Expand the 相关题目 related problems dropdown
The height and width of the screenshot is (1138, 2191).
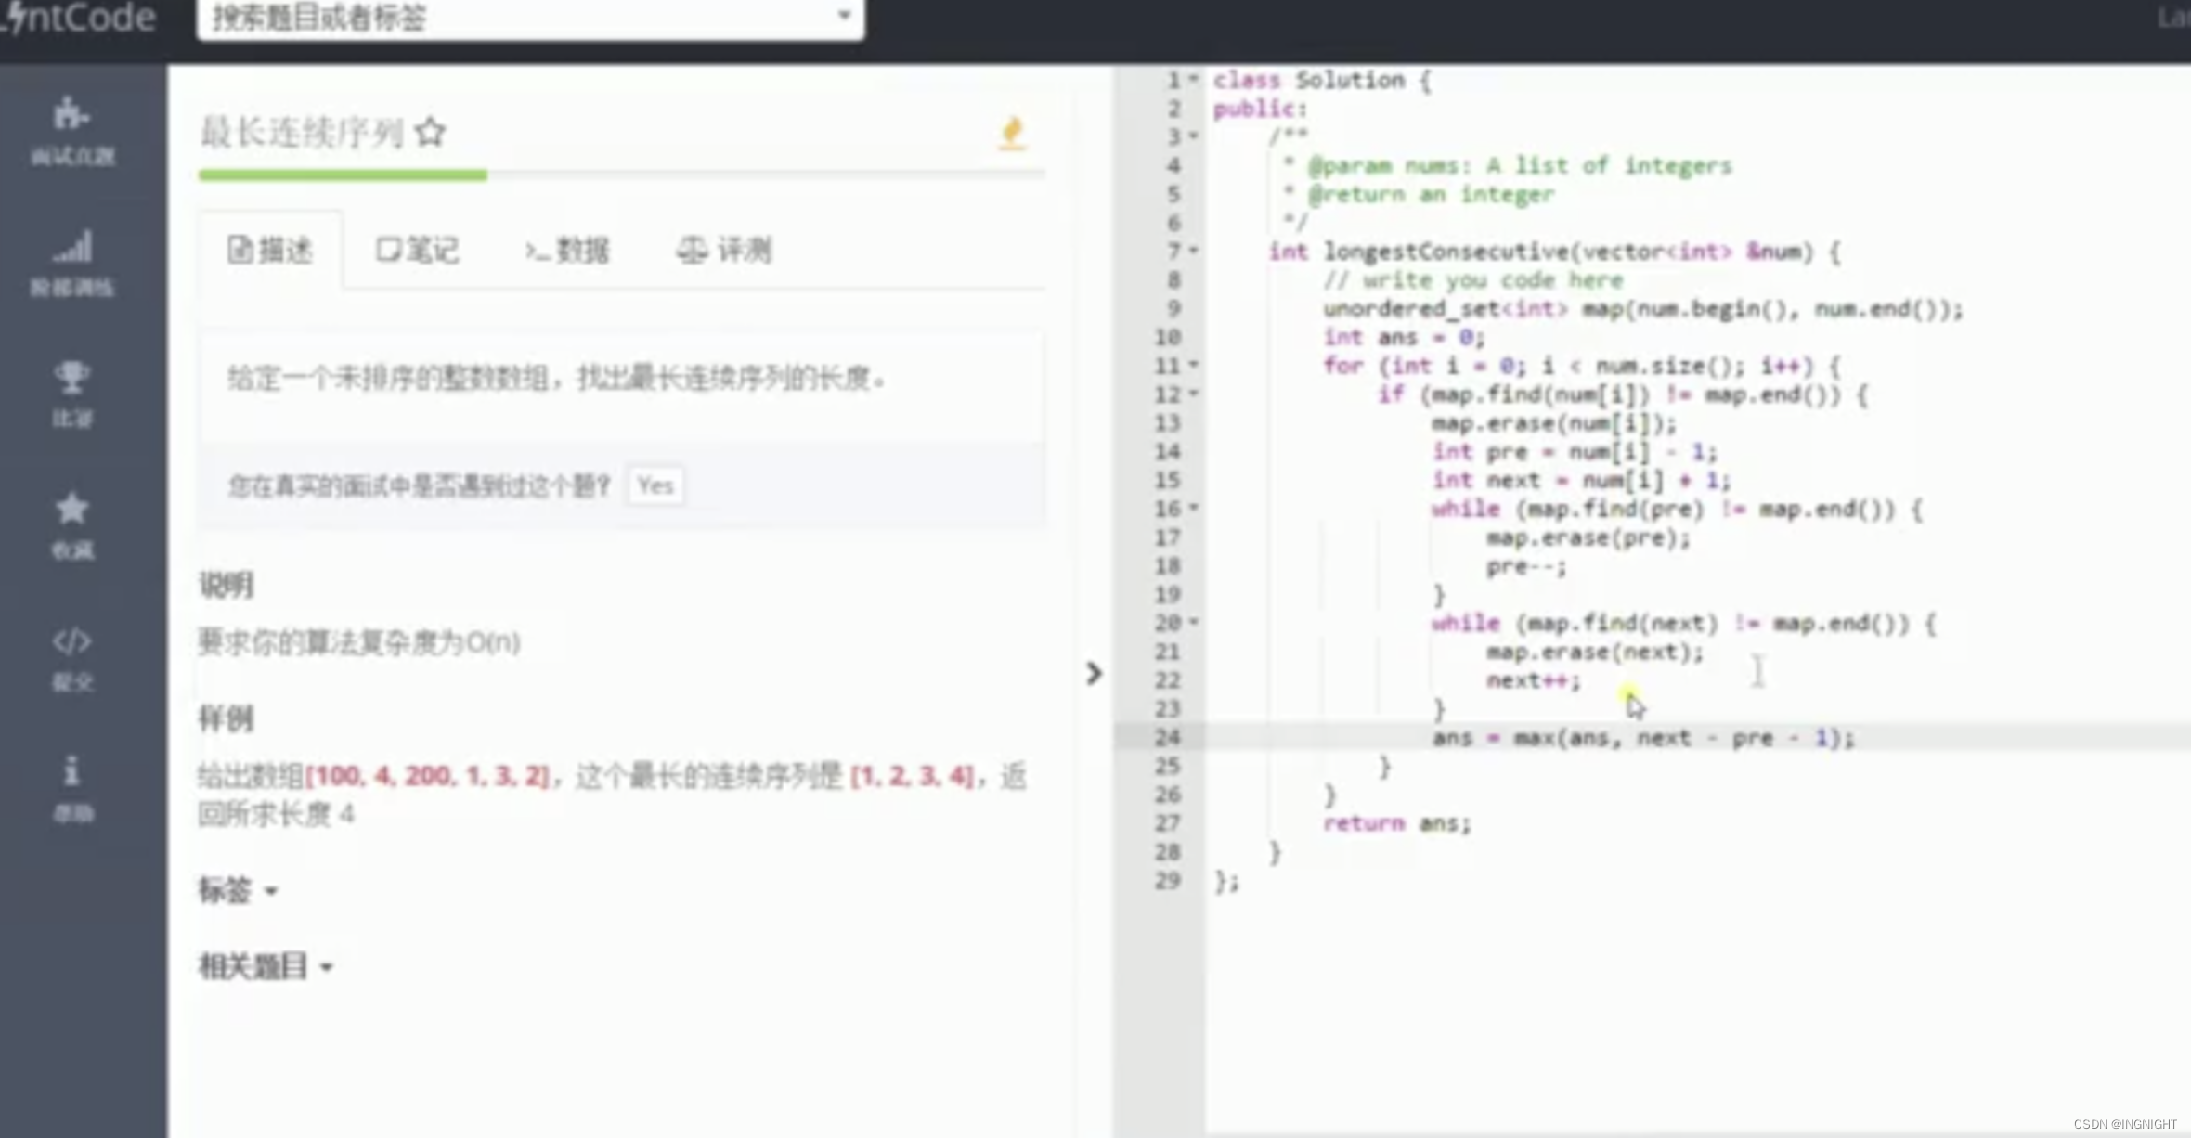click(x=266, y=966)
